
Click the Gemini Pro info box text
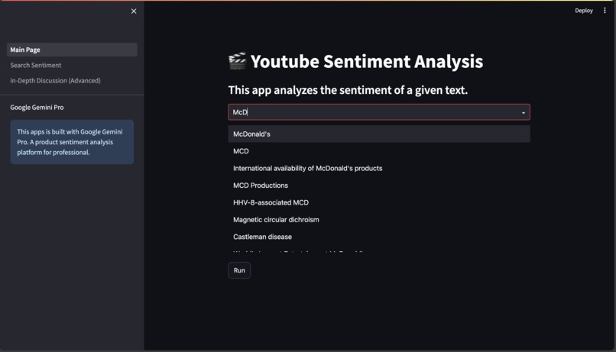tap(72, 142)
